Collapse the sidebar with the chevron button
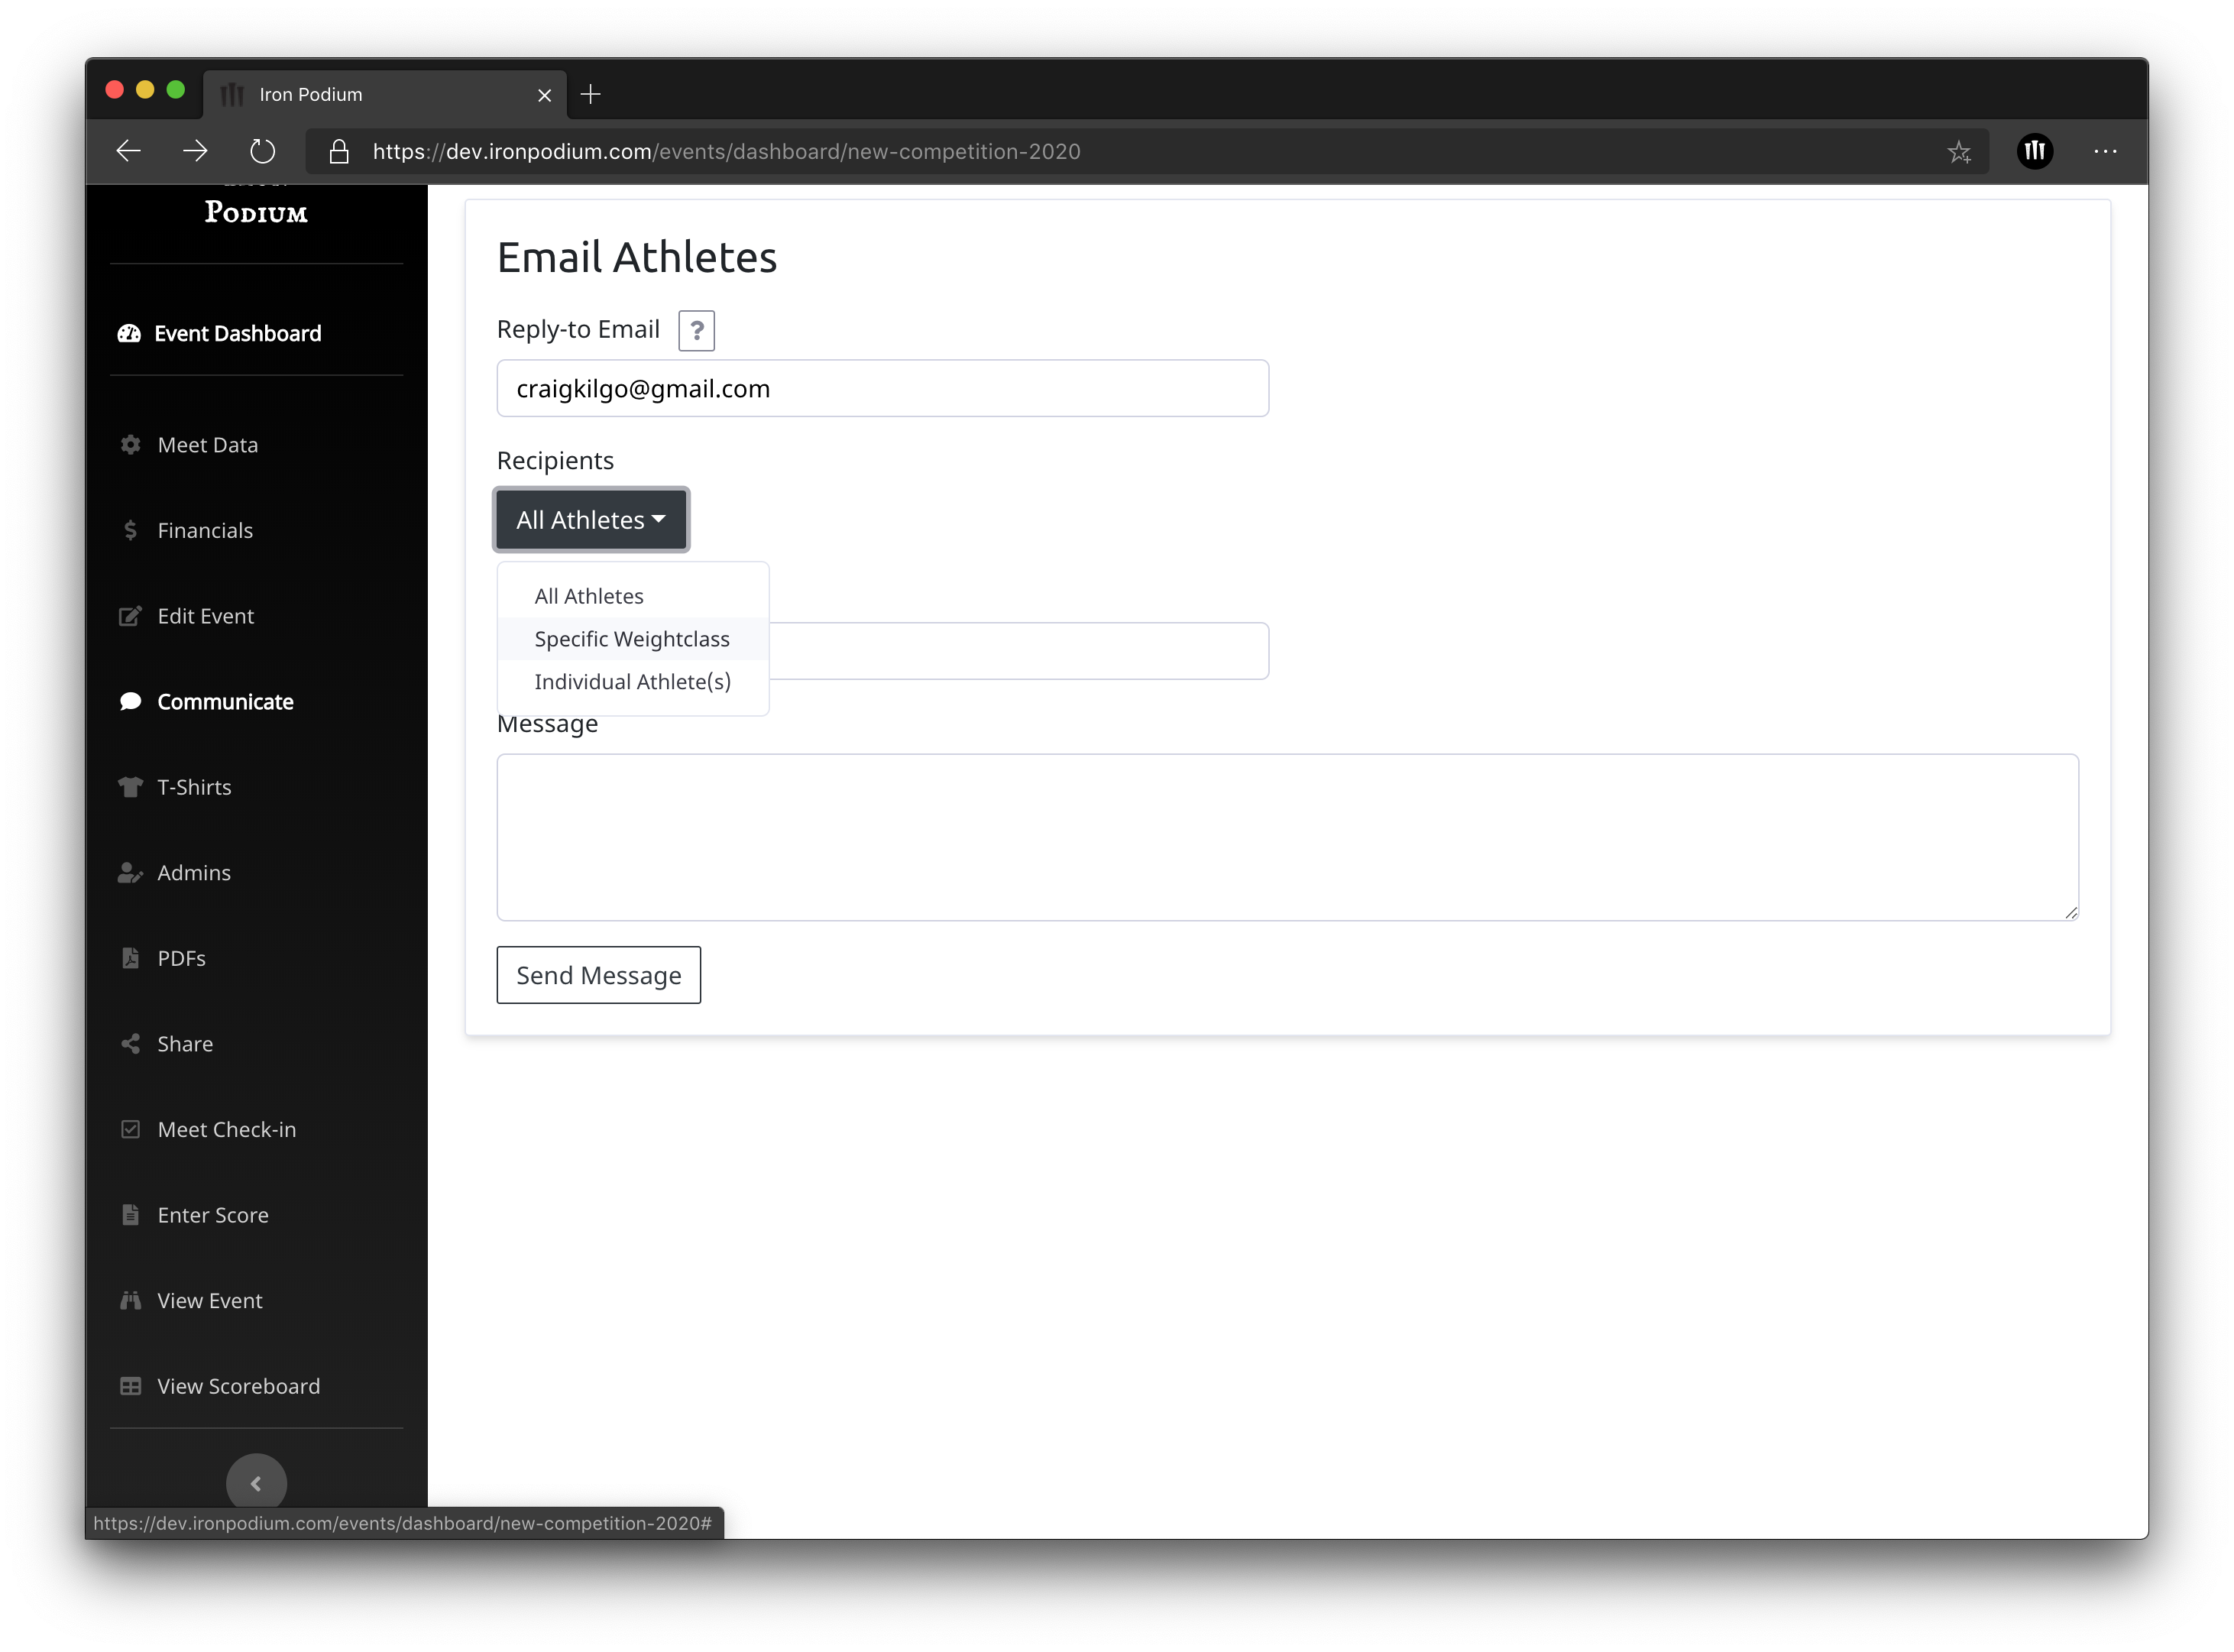Viewport: 2234px width, 1652px height. [256, 1484]
